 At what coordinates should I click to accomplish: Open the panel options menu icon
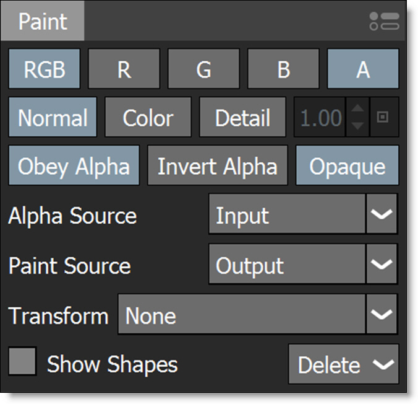tap(384, 21)
